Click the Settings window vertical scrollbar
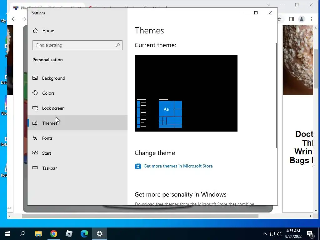Screen dimensions: 320x240 [277, 96]
